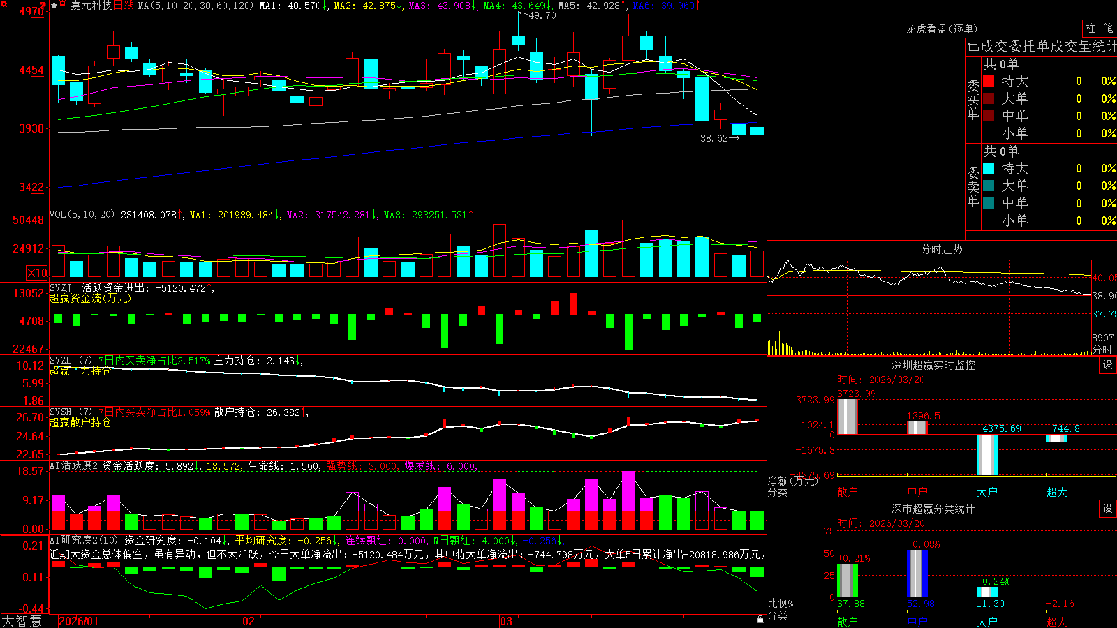
Task: Click the red gear icon beside 嘉元科技
Action: click(x=63, y=5)
